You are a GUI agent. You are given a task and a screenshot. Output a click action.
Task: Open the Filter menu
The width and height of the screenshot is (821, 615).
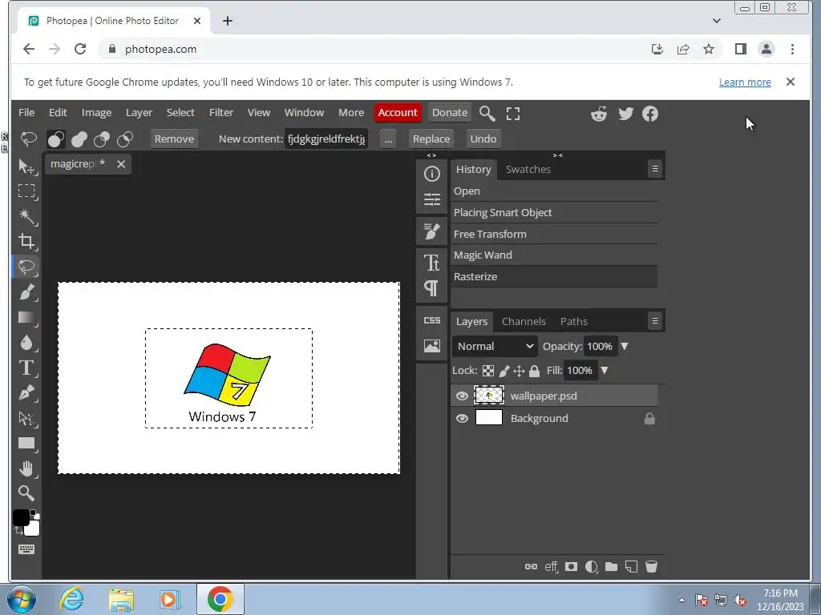[x=221, y=112]
